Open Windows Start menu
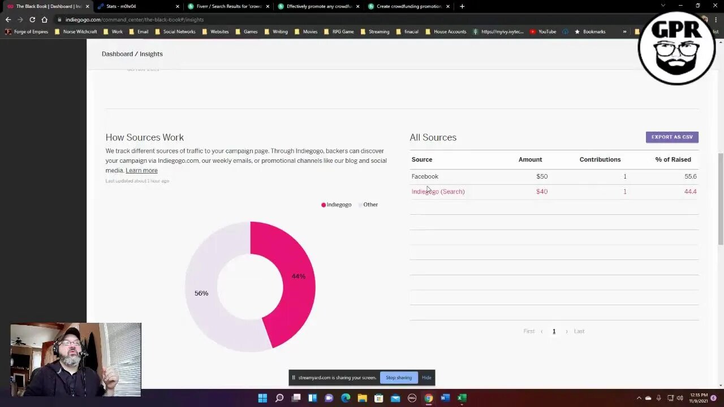 pyautogui.click(x=262, y=398)
